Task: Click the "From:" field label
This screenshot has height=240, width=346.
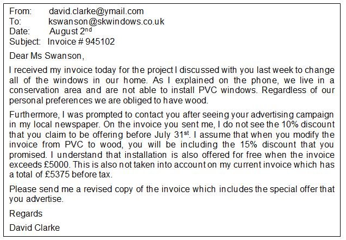Action: tap(21, 11)
